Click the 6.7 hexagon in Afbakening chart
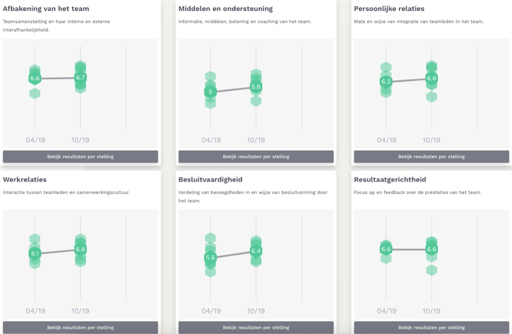This screenshot has height=334, width=512. (x=80, y=78)
